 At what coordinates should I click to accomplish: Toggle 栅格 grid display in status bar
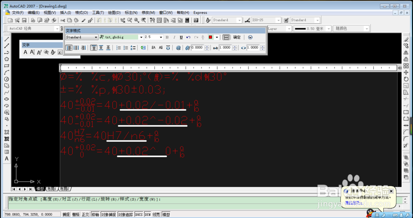pyautogui.click(x=76, y=215)
